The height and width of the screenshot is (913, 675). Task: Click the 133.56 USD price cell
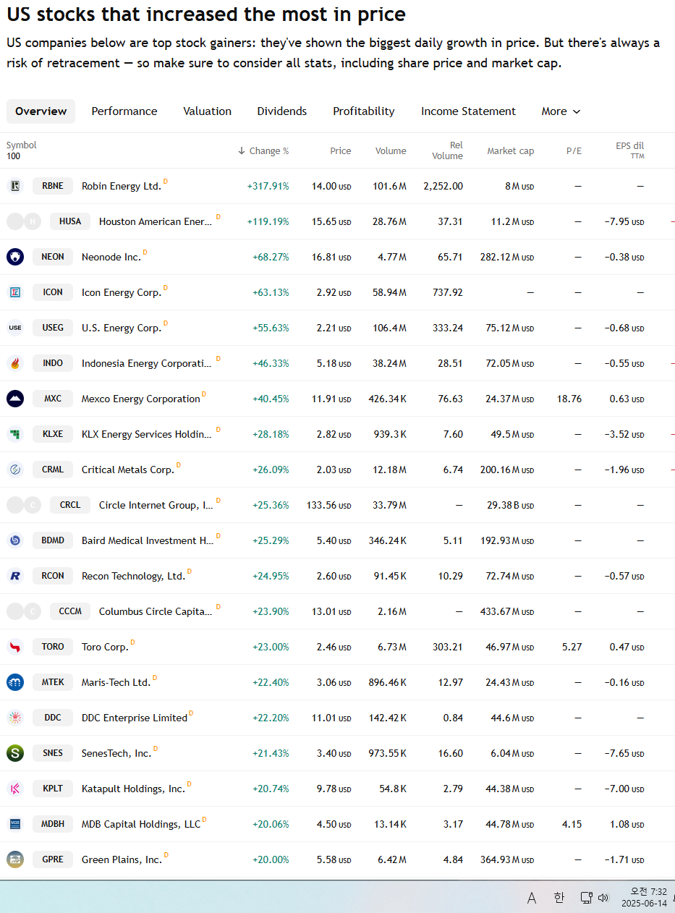[328, 505]
